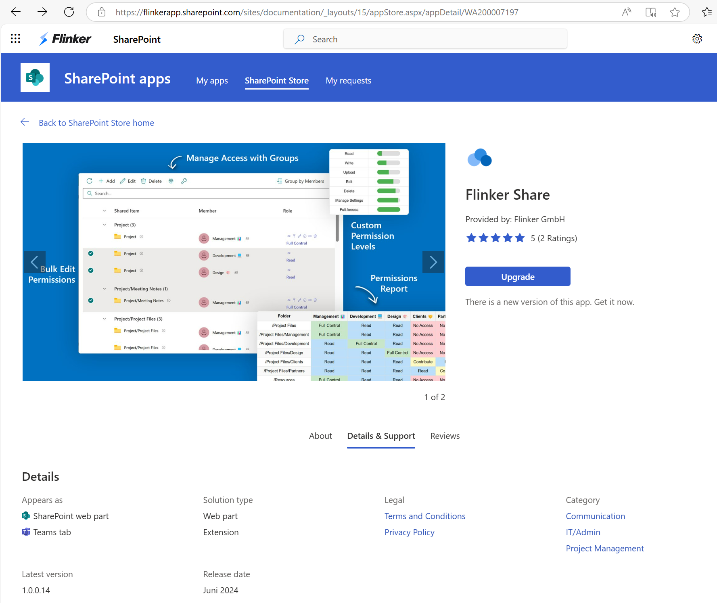Open Immersive Reader mode
This screenshot has width=717, height=603.
coord(651,12)
